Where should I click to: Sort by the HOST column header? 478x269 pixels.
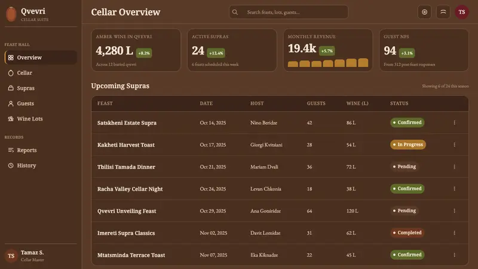(x=257, y=103)
